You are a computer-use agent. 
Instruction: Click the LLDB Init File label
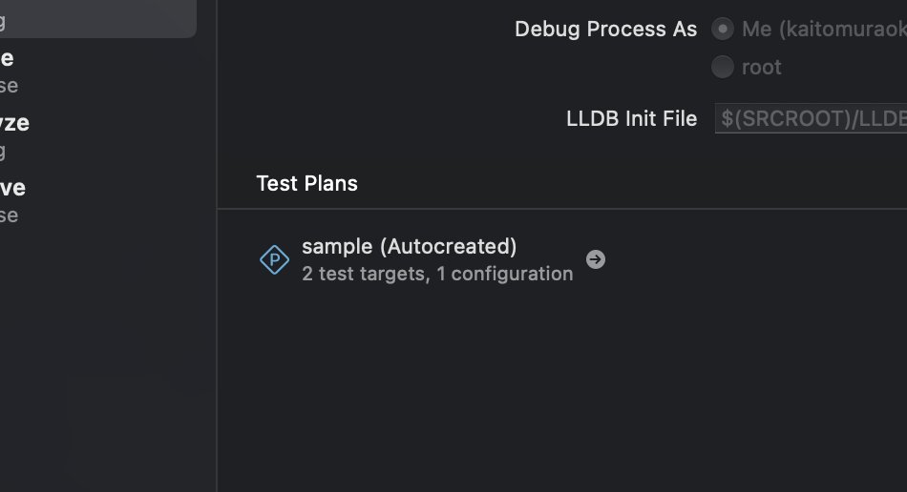point(632,118)
